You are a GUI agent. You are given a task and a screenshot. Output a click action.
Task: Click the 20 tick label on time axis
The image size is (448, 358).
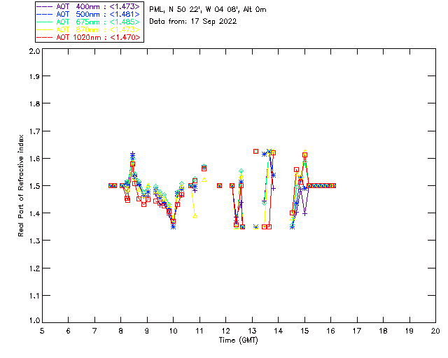pos(435,331)
